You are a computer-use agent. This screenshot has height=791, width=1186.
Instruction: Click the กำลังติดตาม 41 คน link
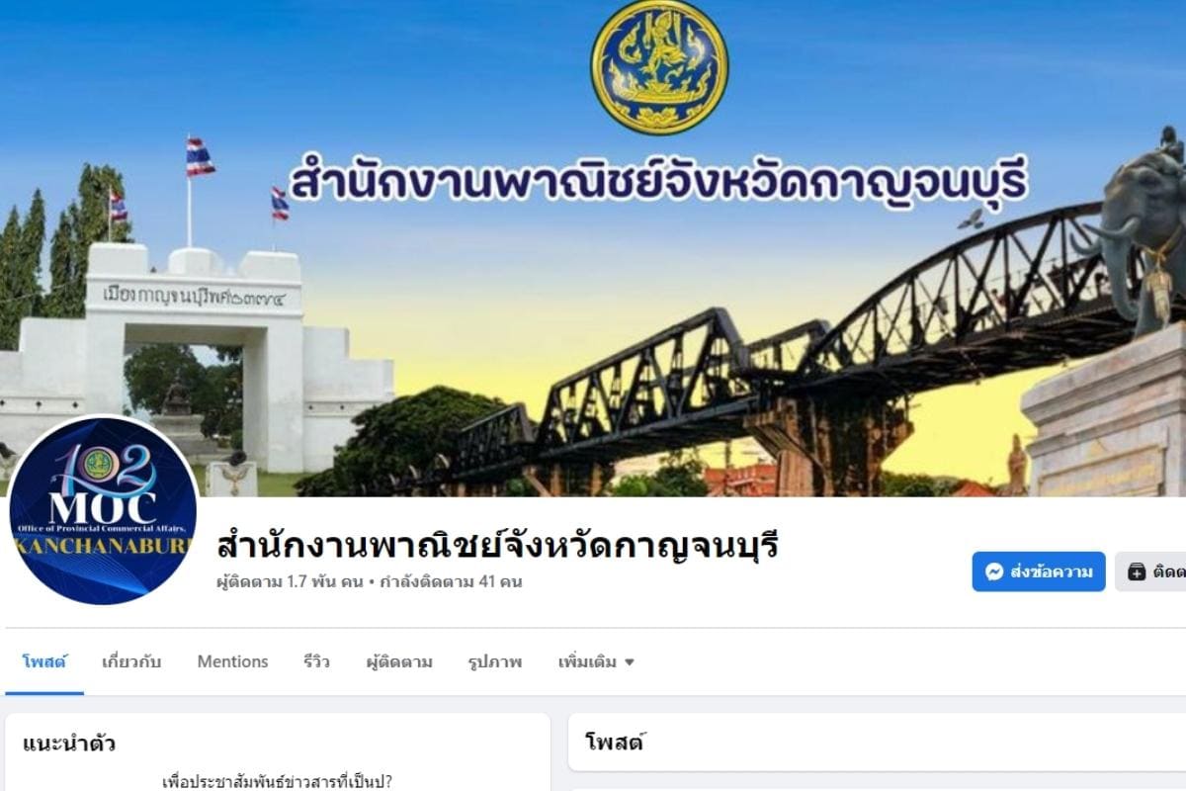pyautogui.click(x=449, y=581)
